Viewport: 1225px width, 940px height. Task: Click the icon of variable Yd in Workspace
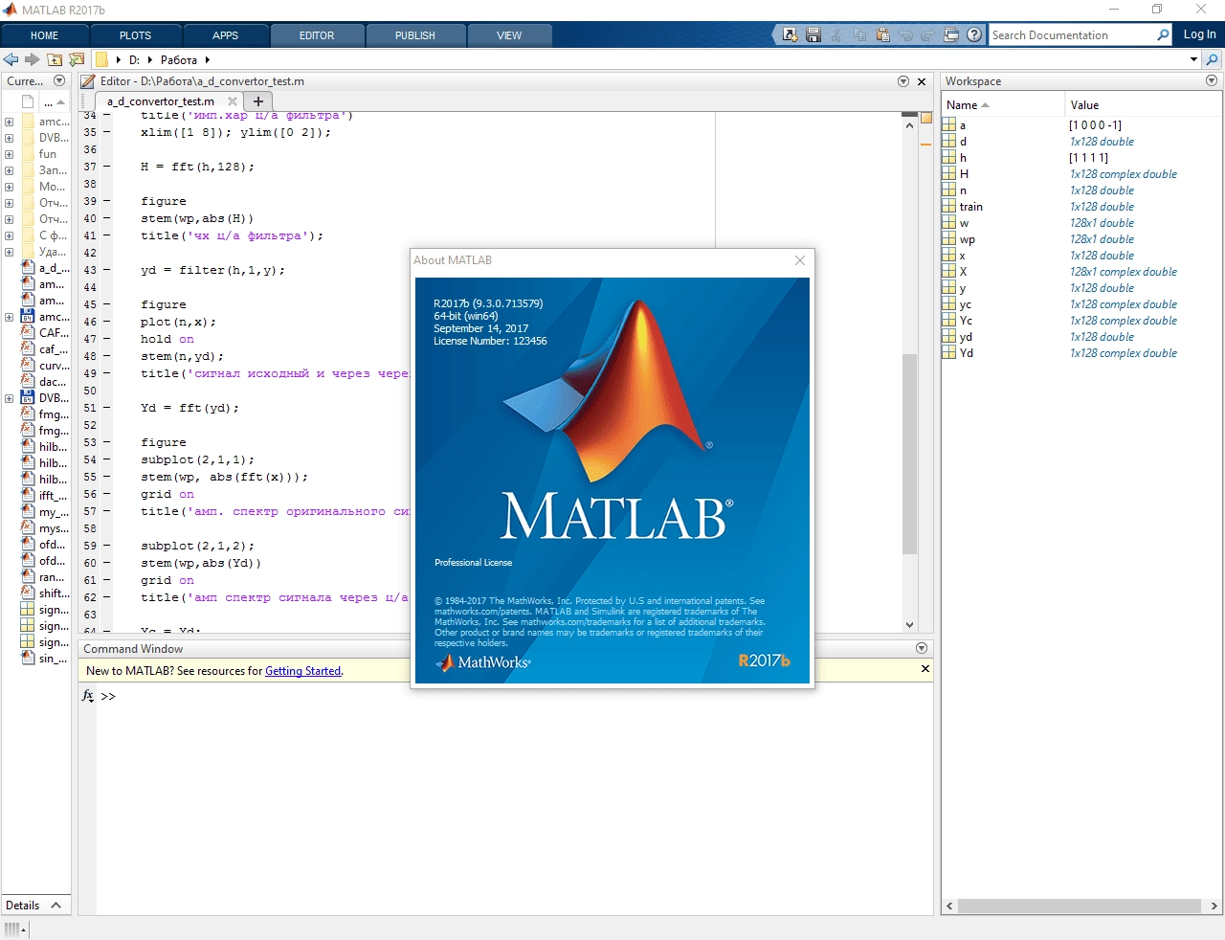click(x=949, y=352)
